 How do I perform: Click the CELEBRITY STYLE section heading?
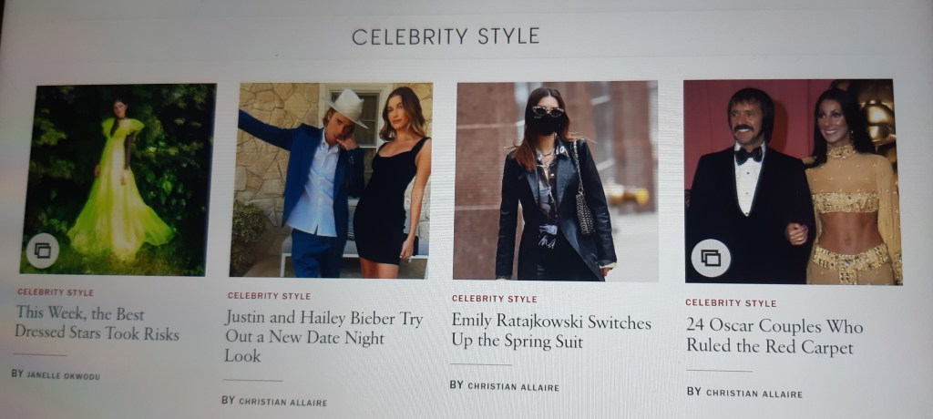446,36
